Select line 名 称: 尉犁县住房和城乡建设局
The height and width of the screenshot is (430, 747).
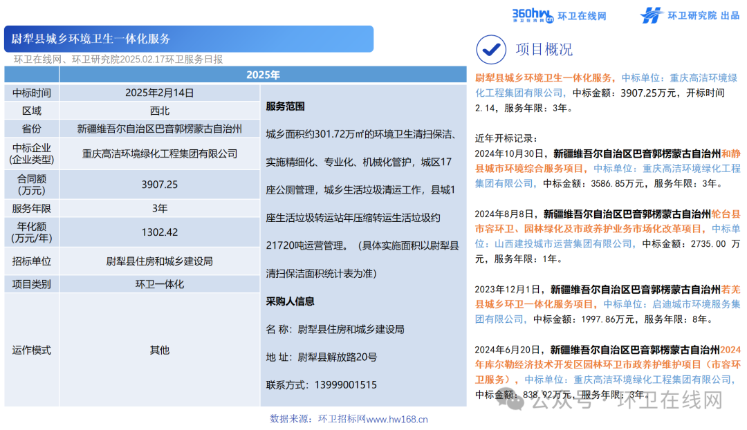(335, 330)
